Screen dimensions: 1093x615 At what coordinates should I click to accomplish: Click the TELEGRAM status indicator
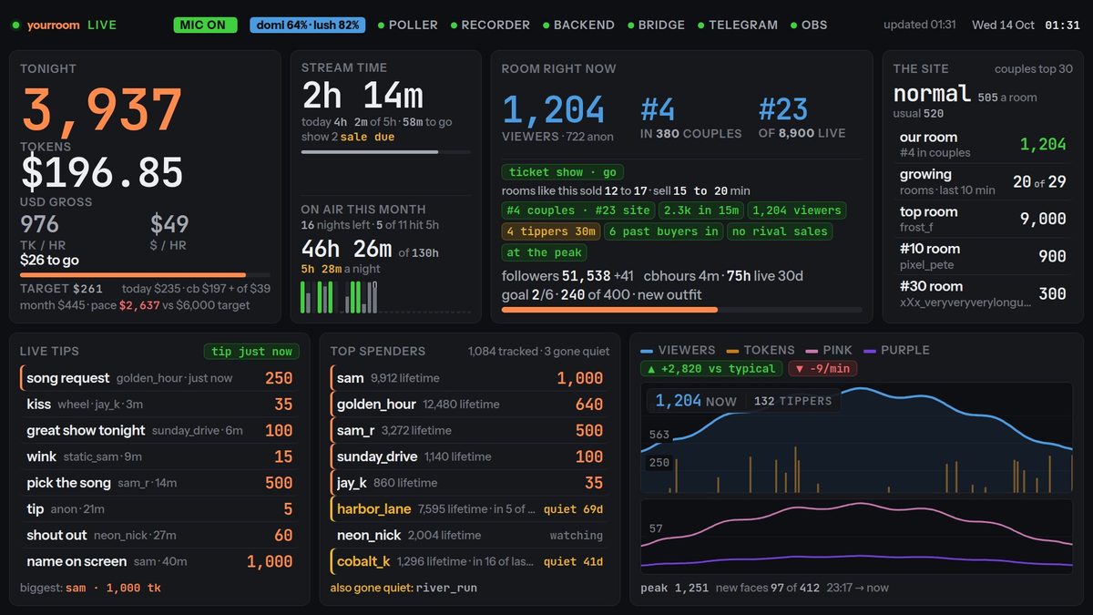click(x=737, y=25)
